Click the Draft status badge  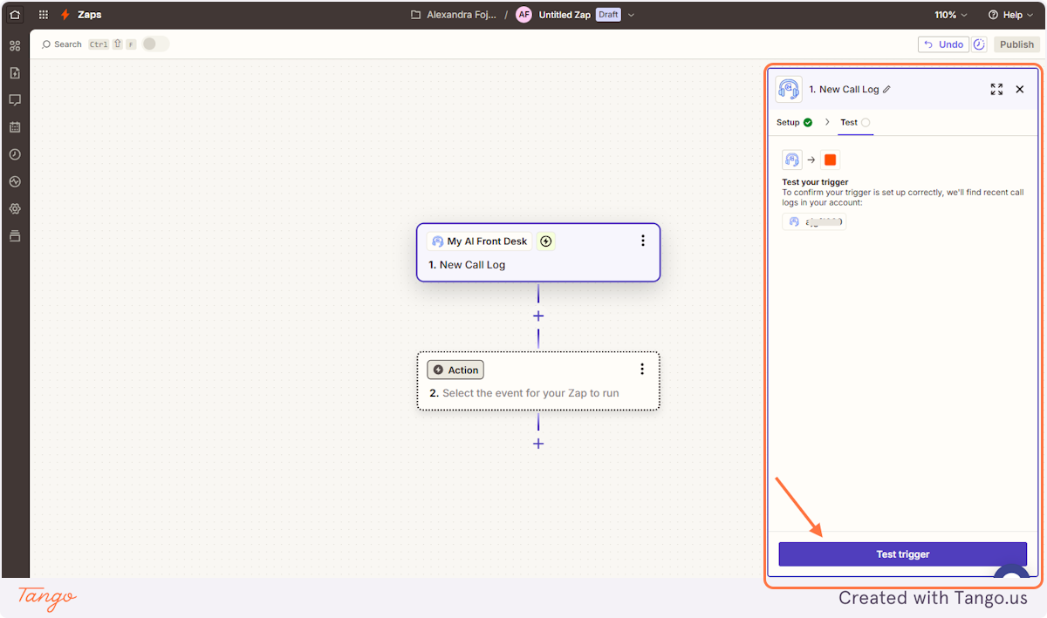[x=608, y=15]
